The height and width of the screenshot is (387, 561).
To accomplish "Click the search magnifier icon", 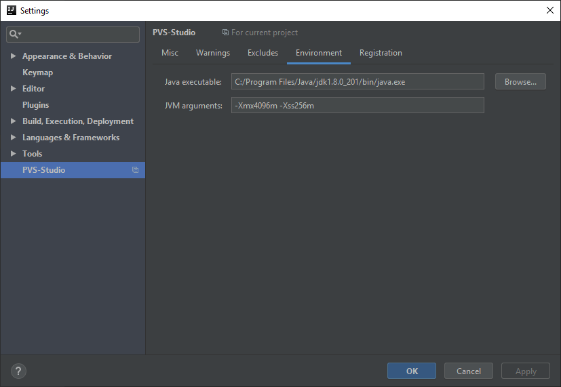I will tap(14, 34).
